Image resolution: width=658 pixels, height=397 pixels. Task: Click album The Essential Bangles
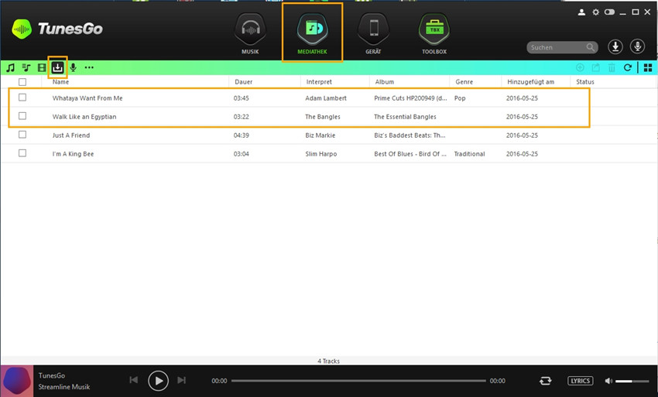[x=405, y=117]
